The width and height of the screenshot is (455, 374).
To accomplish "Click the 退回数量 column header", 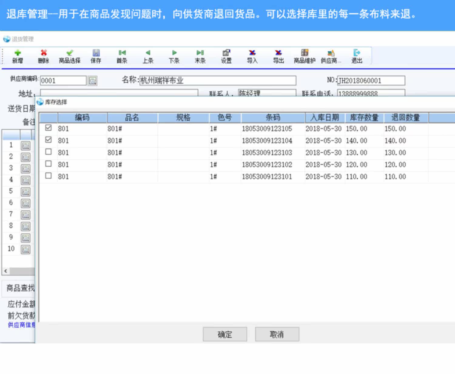I will 406,118.
